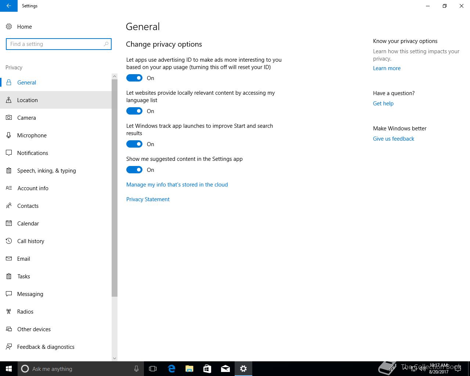Open Manage my info stored in cloud link
Viewport: 470px width, 376px height.
coord(177,184)
